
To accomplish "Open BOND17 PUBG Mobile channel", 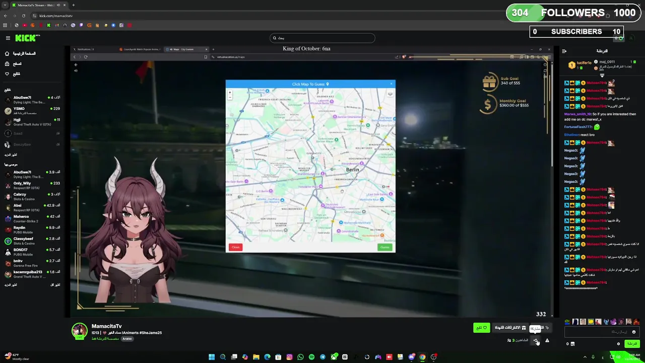I will tap(33, 252).
